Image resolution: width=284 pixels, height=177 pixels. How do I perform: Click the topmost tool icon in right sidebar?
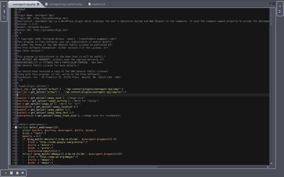pos(280,5)
